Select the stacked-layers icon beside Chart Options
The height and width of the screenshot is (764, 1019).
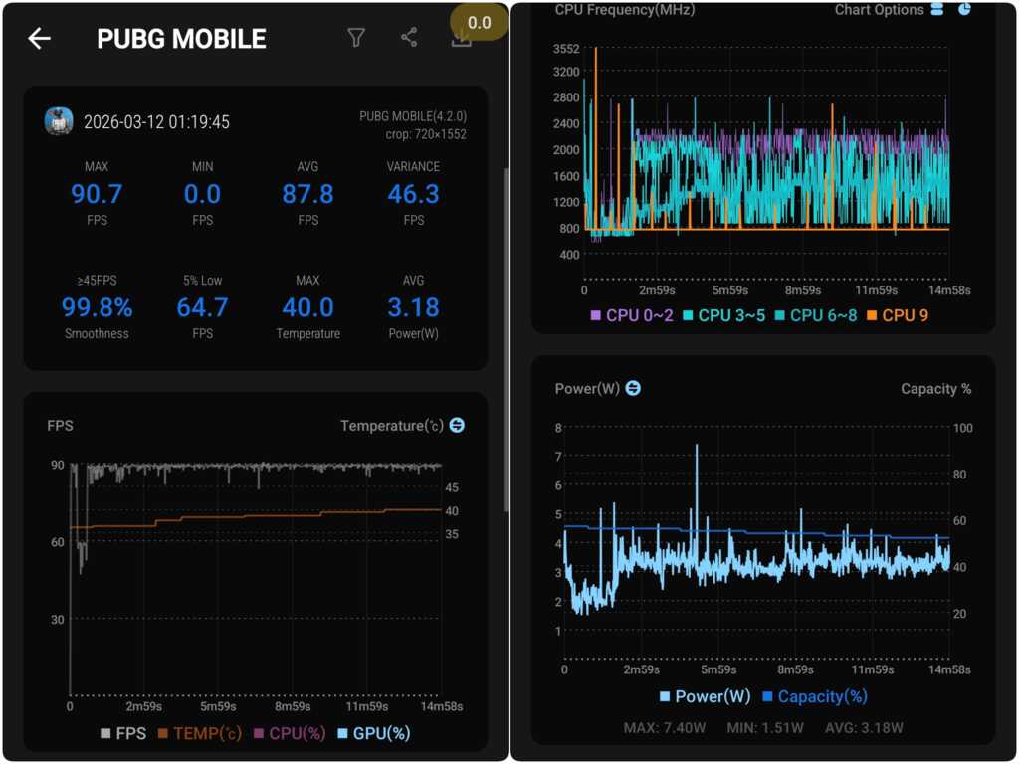click(x=936, y=10)
